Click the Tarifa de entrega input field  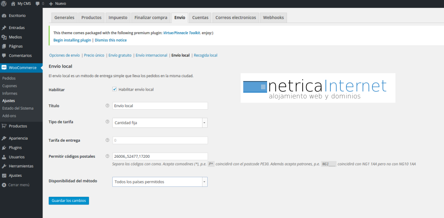160,140
